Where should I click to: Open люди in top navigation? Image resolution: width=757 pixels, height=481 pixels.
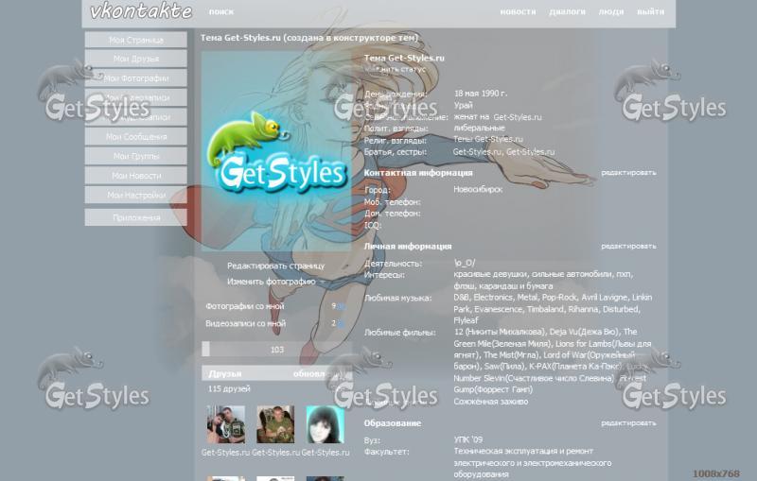tap(611, 11)
